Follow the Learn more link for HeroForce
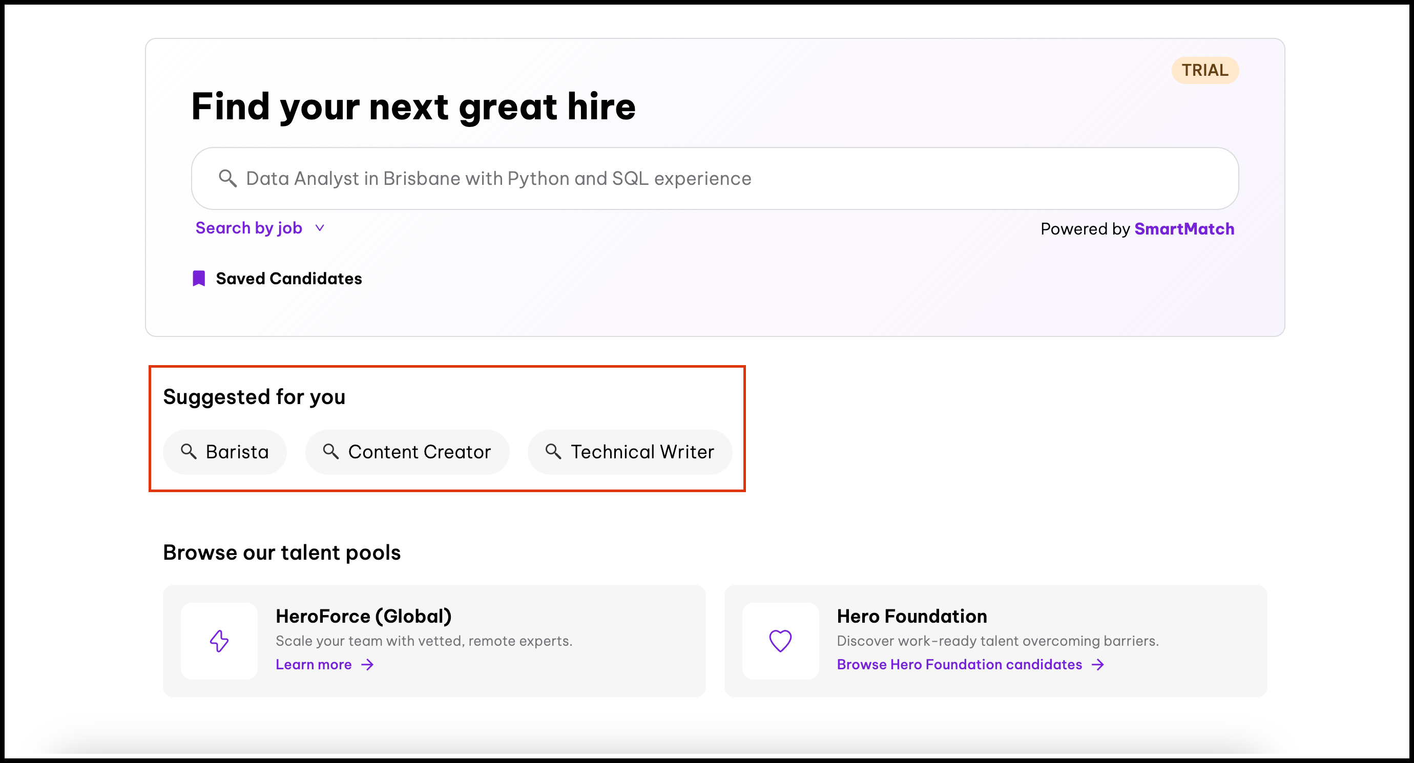The width and height of the screenshot is (1414, 763). pos(314,665)
